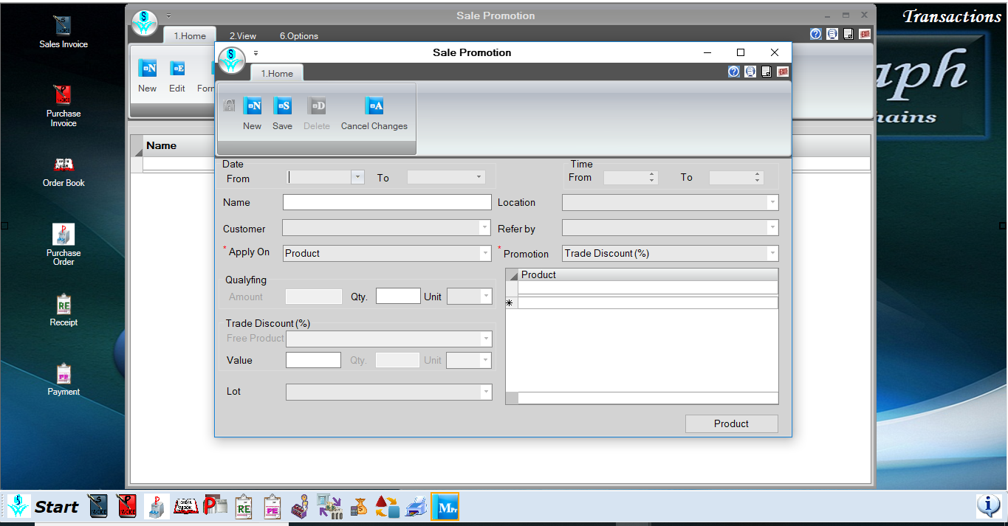The image size is (1008, 526).
Task: Click highlighted MPr icon in bottom bar
Action: pyautogui.click(x=445, y=506)
